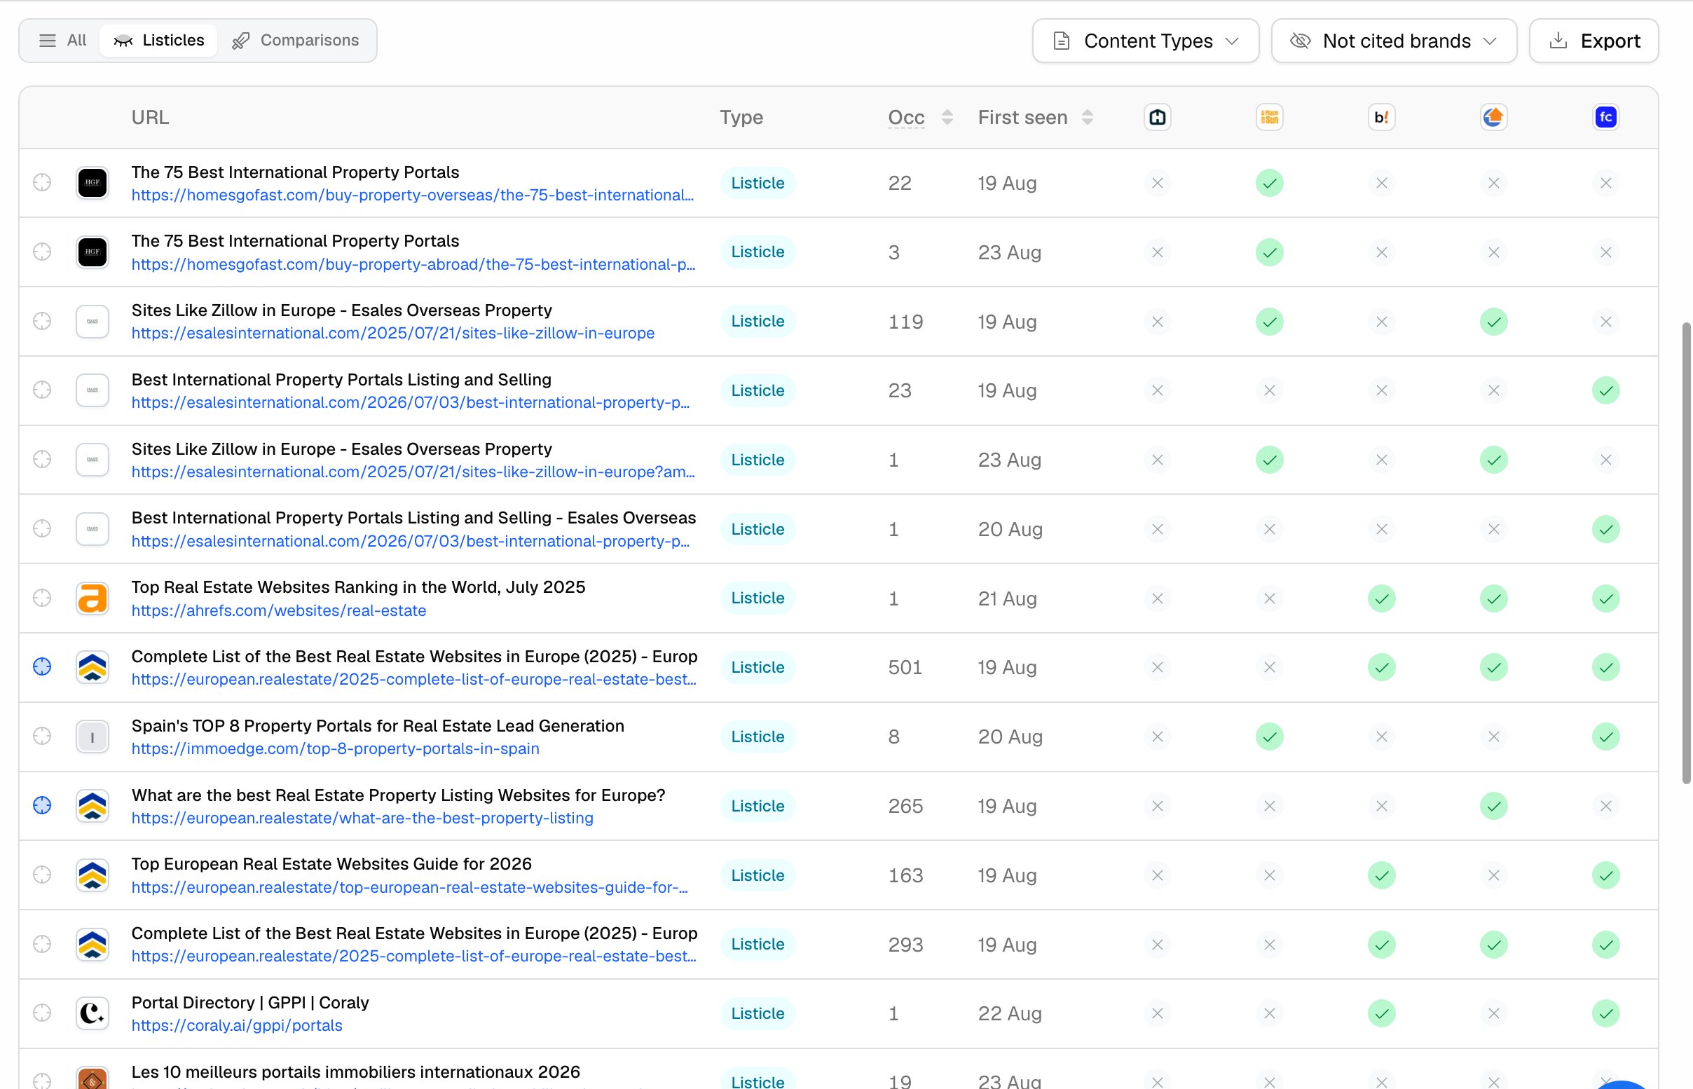Toggle the blue target circle on the 501-occurrence row

click(x=43, y=667)
